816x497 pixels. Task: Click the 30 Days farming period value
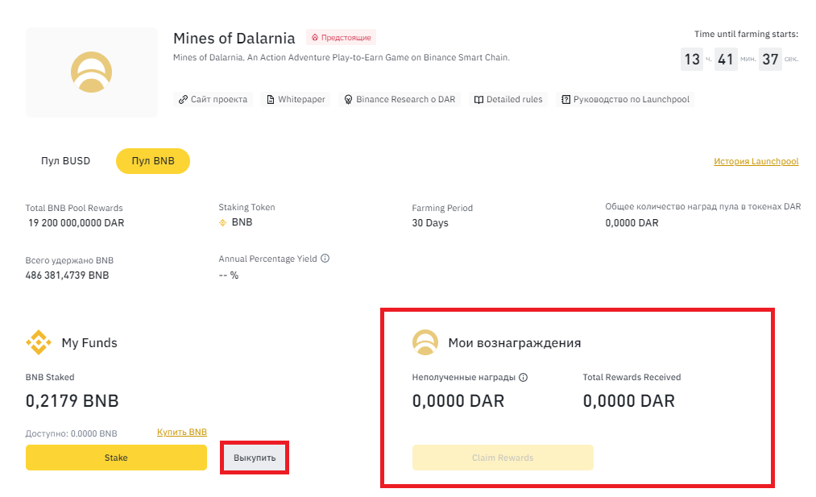(x=430, y=223)
